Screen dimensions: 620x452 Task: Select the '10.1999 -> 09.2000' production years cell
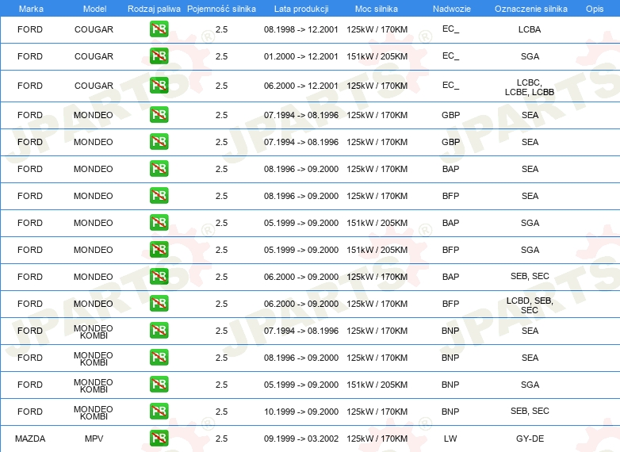(x=301, y=412)
